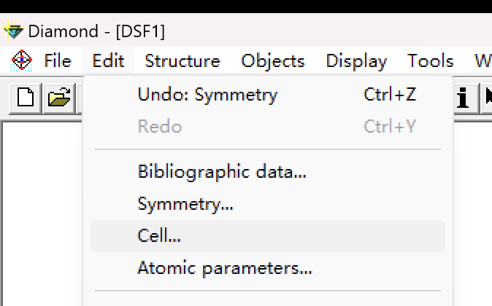Create a new document with toolbar icon
This screenshot has width=492, height=306.
(25, 98)
